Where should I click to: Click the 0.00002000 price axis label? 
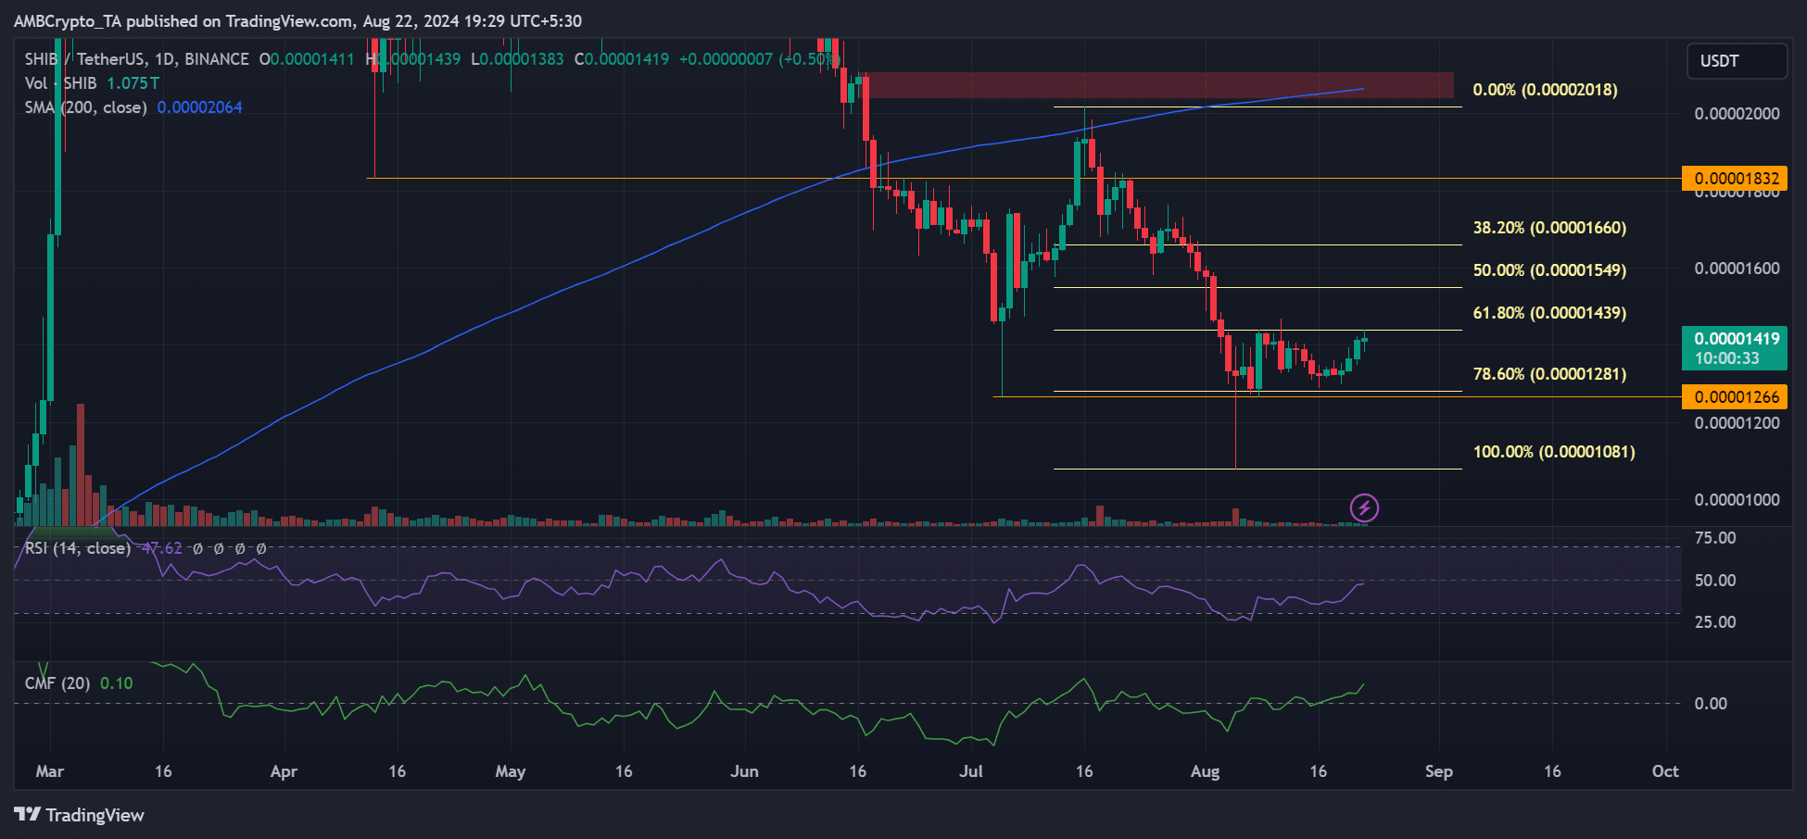click(x=1737, y=114)
